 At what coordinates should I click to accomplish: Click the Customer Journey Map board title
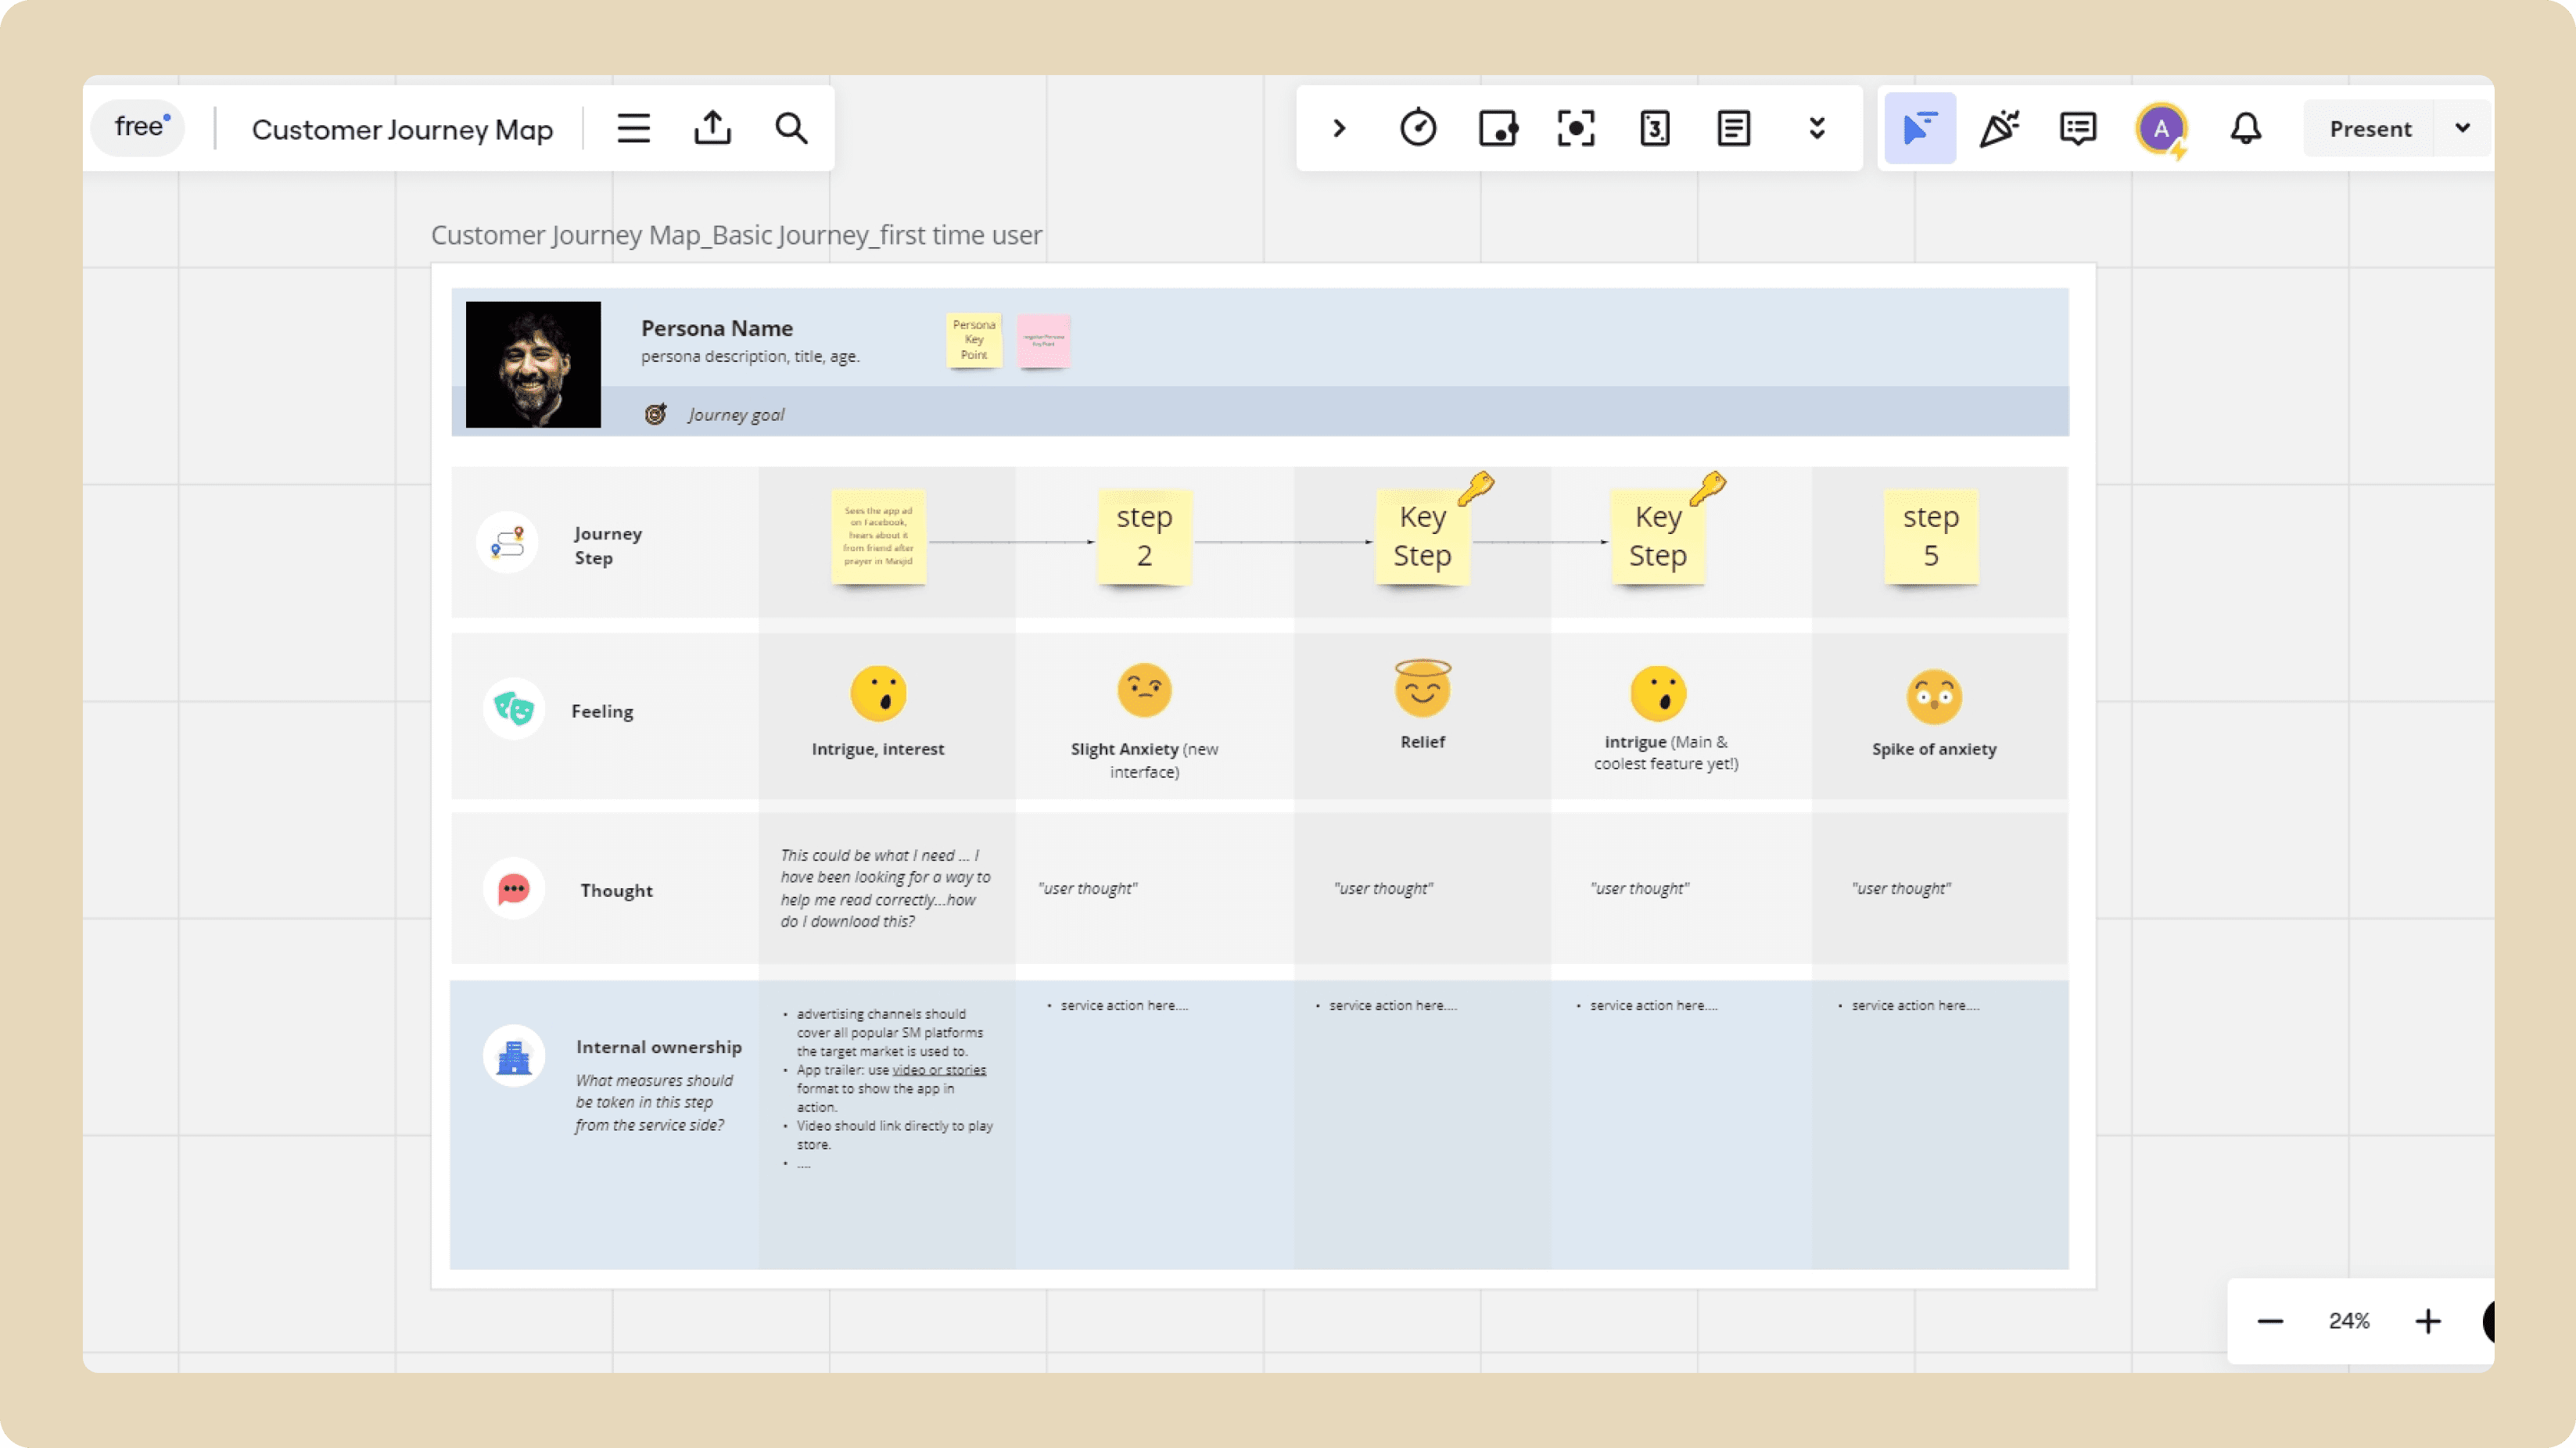pyautogui.click(x=402, y=129)
